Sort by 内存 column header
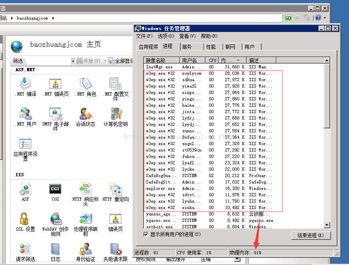The height and width of the screenshot is (265, 349). pyautogui.click(x=232, y=60)
